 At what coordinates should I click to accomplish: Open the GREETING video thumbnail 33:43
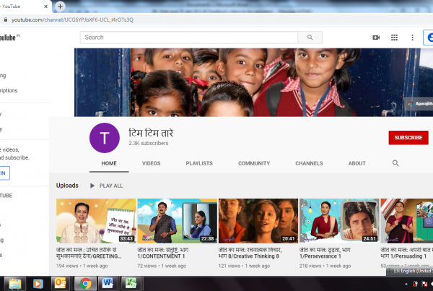(96, 221)
